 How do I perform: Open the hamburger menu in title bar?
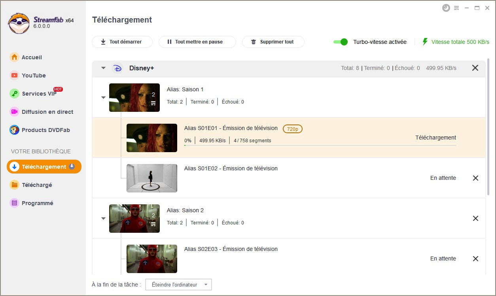[456, 8]
